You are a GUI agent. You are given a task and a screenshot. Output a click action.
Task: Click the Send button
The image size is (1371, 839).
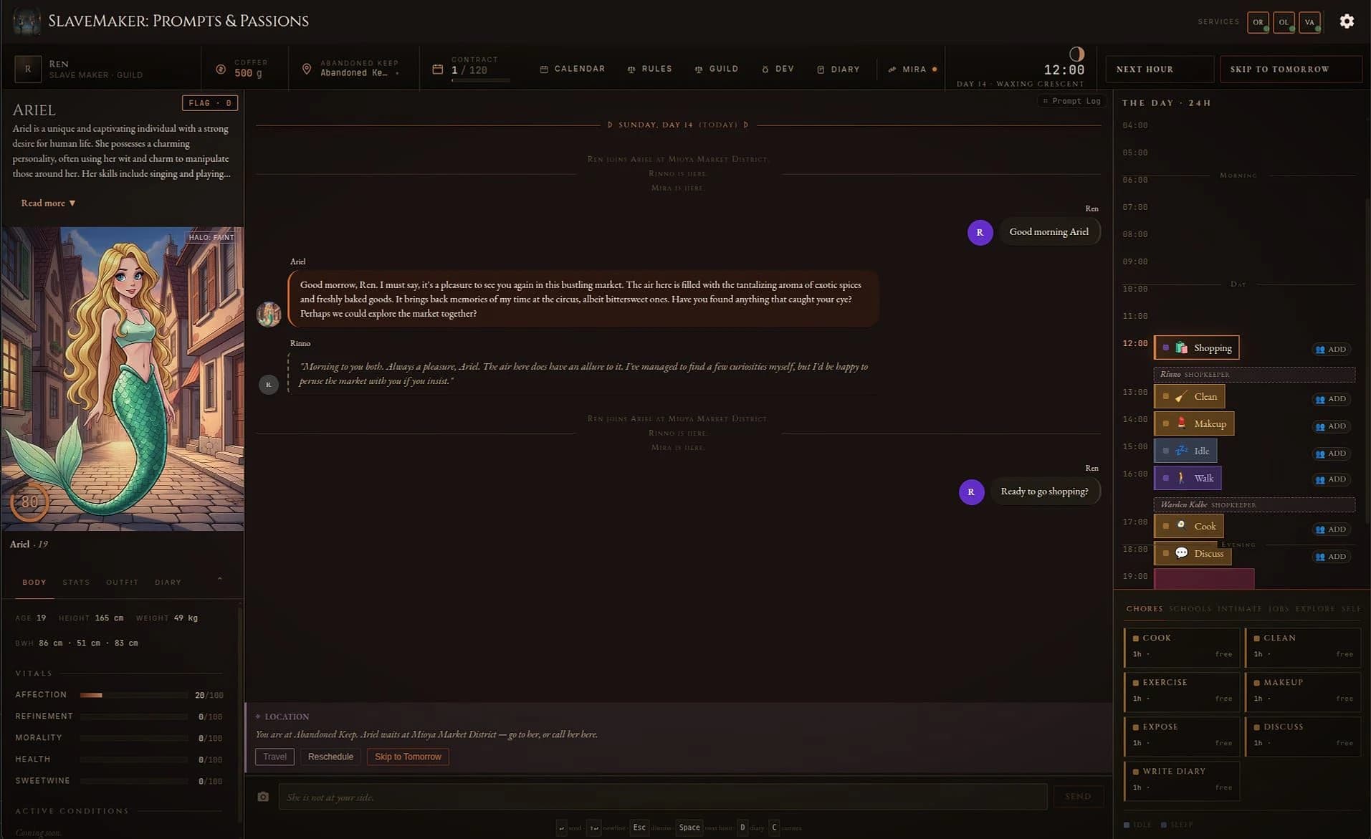(1078, 797)
